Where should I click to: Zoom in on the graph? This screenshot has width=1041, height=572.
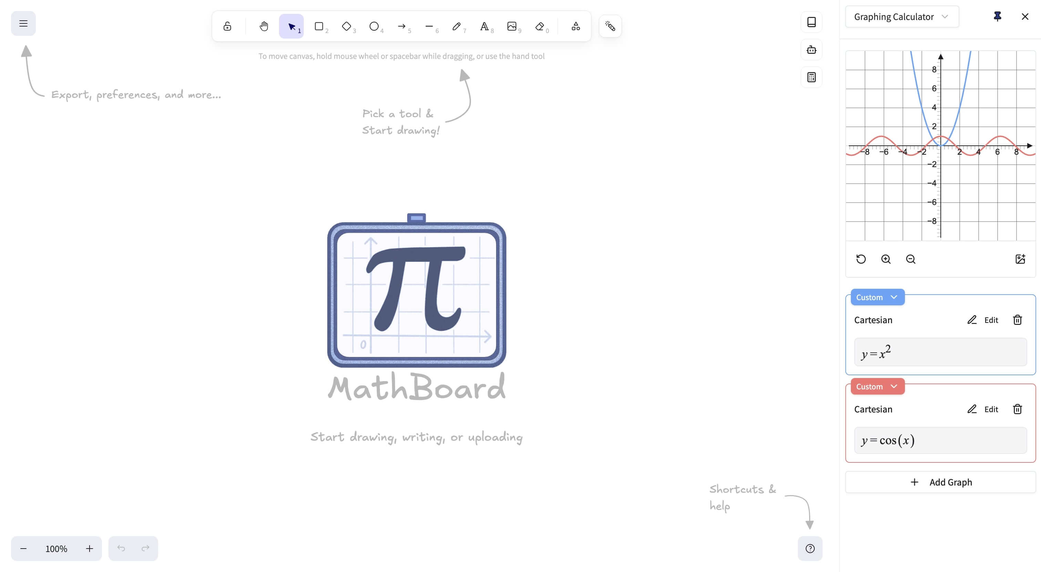click(x=886, y=259)
